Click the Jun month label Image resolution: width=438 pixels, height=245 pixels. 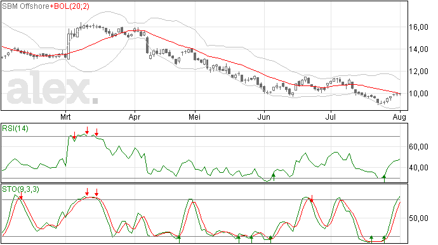(x=263, y=117)
